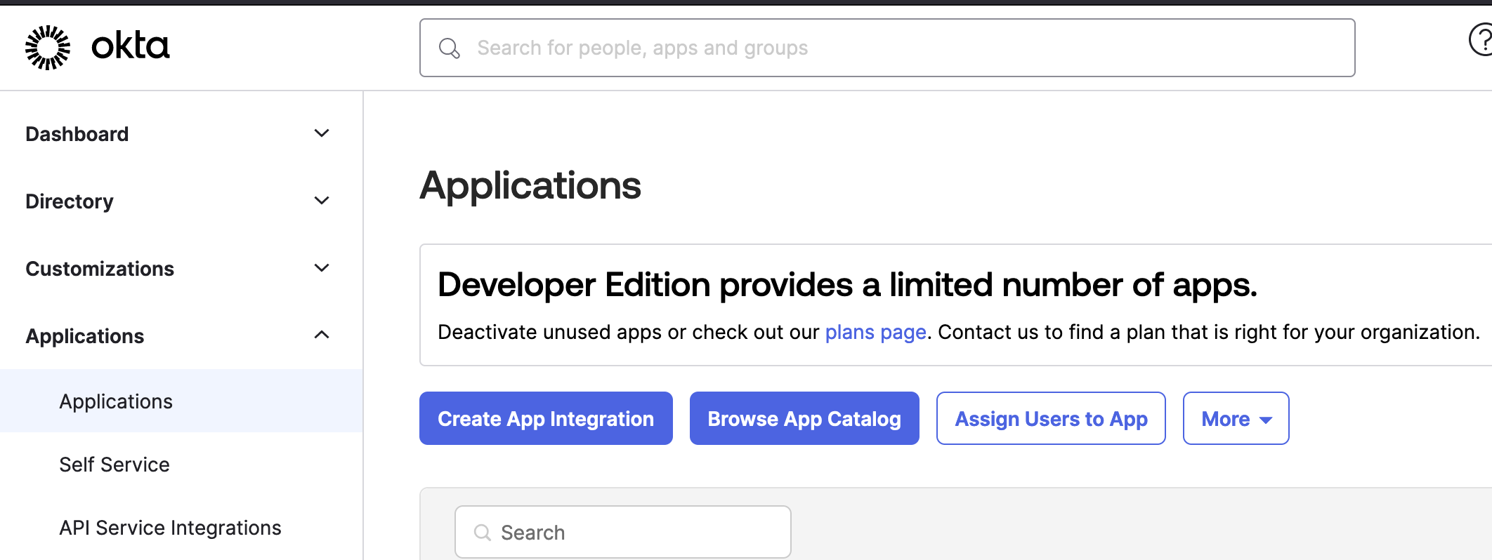Open Self Service in the sidebar
This screenshot has height=560, width=1492.
(x=114, y=465)
